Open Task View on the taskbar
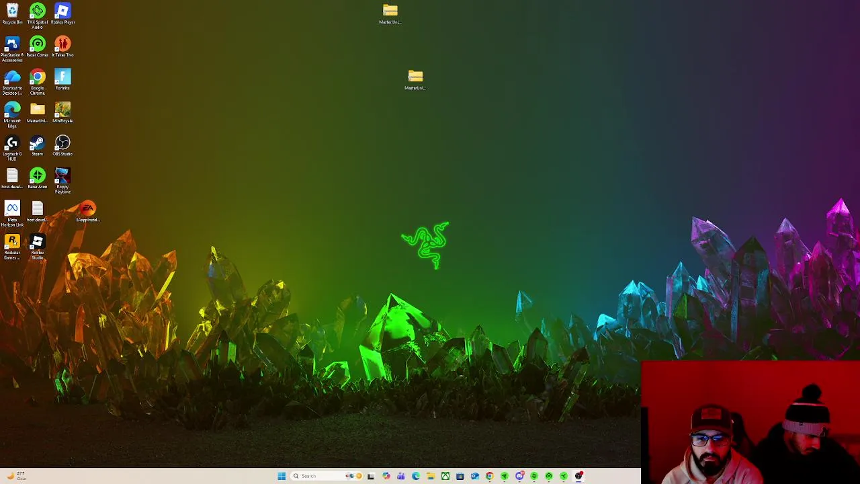This screenshot has height=484, width=860. coord(370,476)
